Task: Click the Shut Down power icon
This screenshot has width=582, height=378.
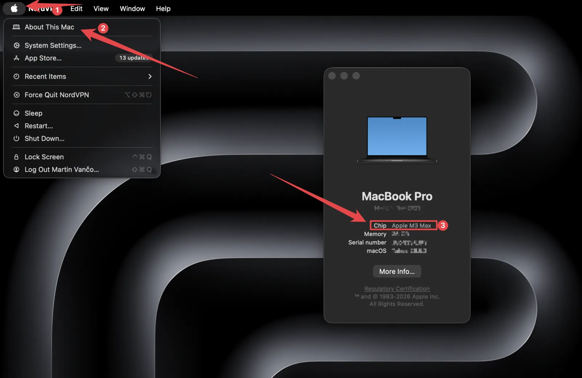Action: [x=16, y=139]
